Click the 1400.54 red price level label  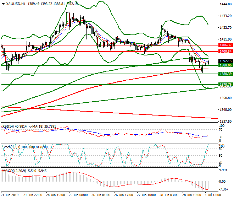coord(225,52)
